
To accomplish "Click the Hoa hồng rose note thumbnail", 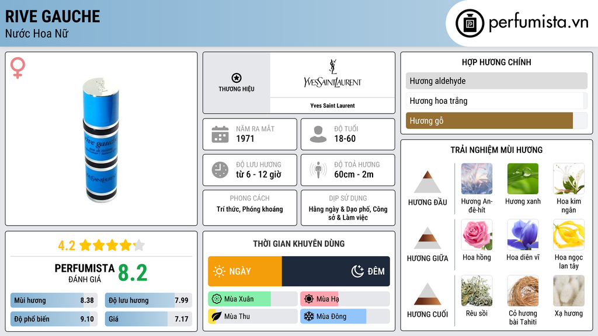I will point(477,235).
